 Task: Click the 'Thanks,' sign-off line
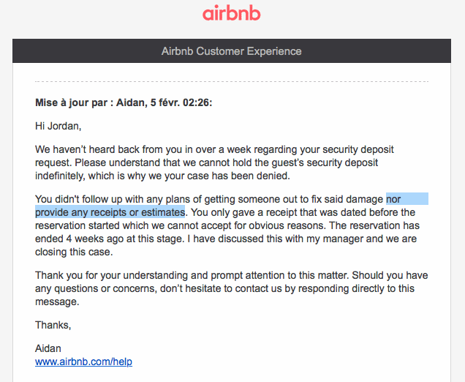click(53, 325)
